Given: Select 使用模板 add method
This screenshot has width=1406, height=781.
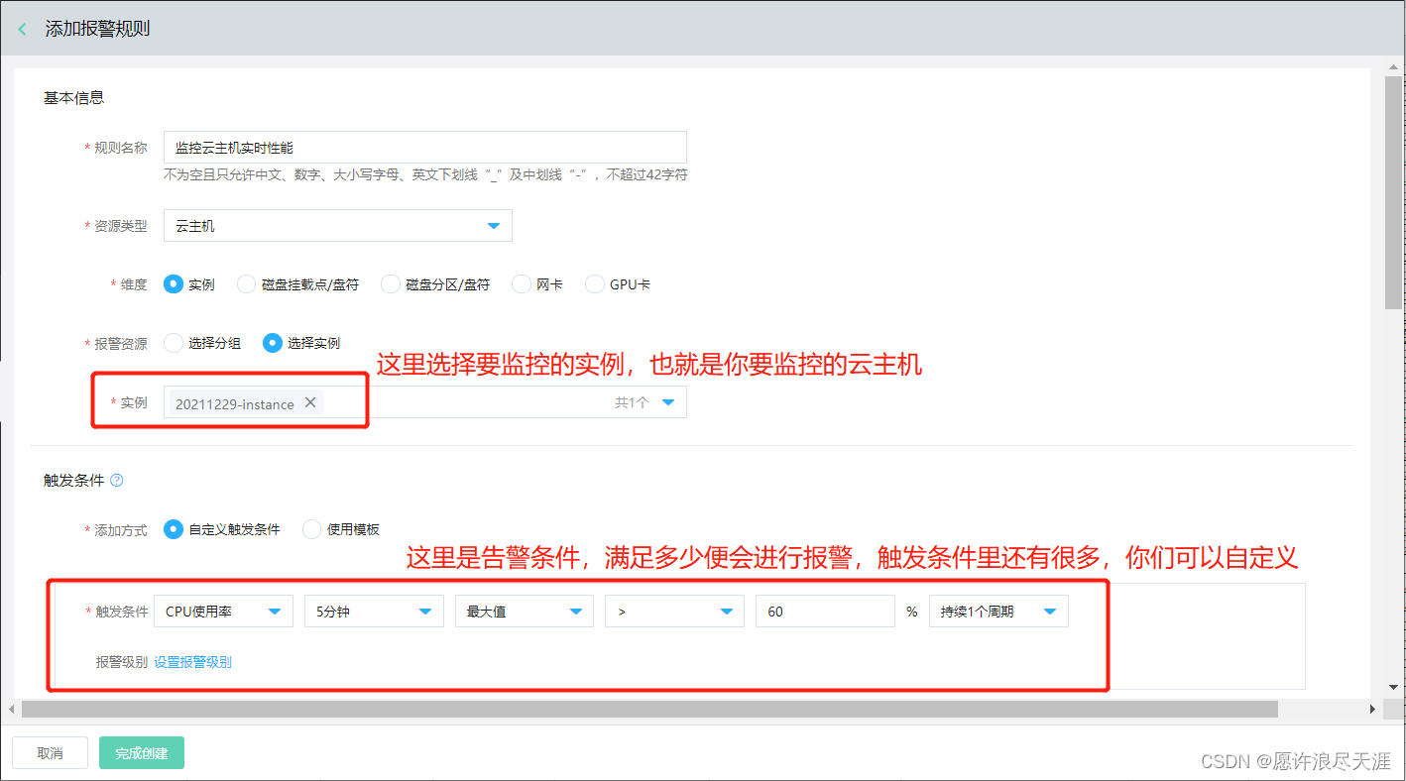Looking at the screenshot, I should [x=312, y=529].
